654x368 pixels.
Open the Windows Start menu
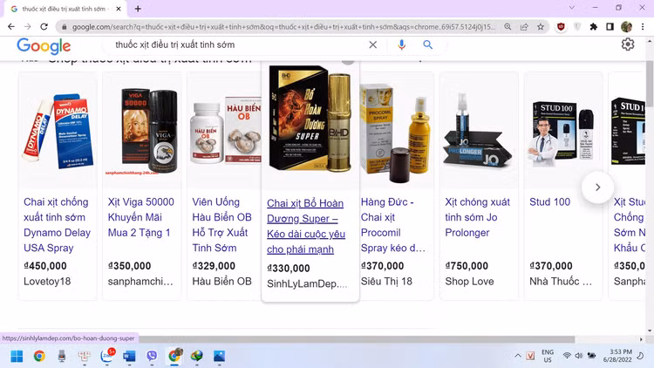pyautogui.click(x=17, y=356)
